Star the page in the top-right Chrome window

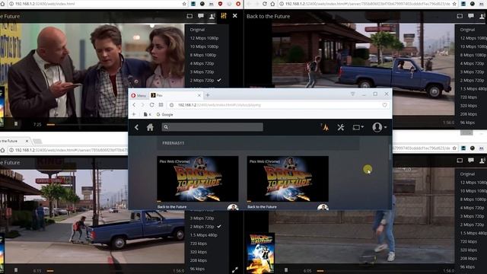coord(454,4)
